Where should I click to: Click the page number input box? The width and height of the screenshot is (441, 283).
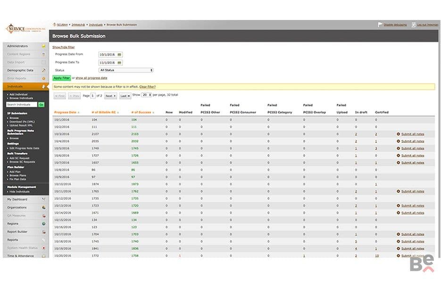pos(93,96)
